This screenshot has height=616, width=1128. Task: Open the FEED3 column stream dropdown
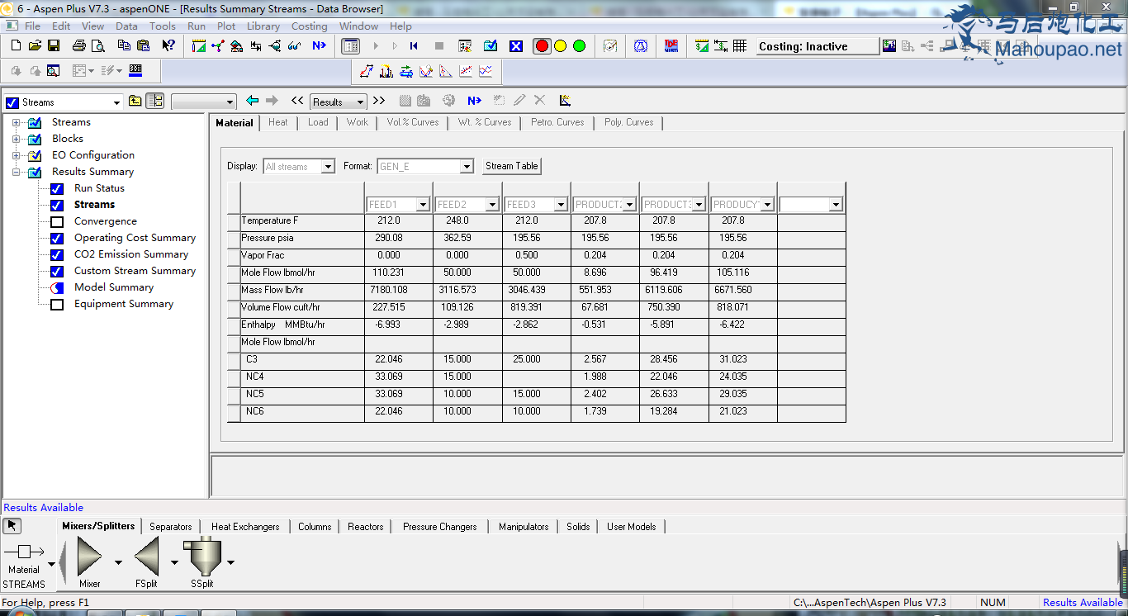pos(561,204)
